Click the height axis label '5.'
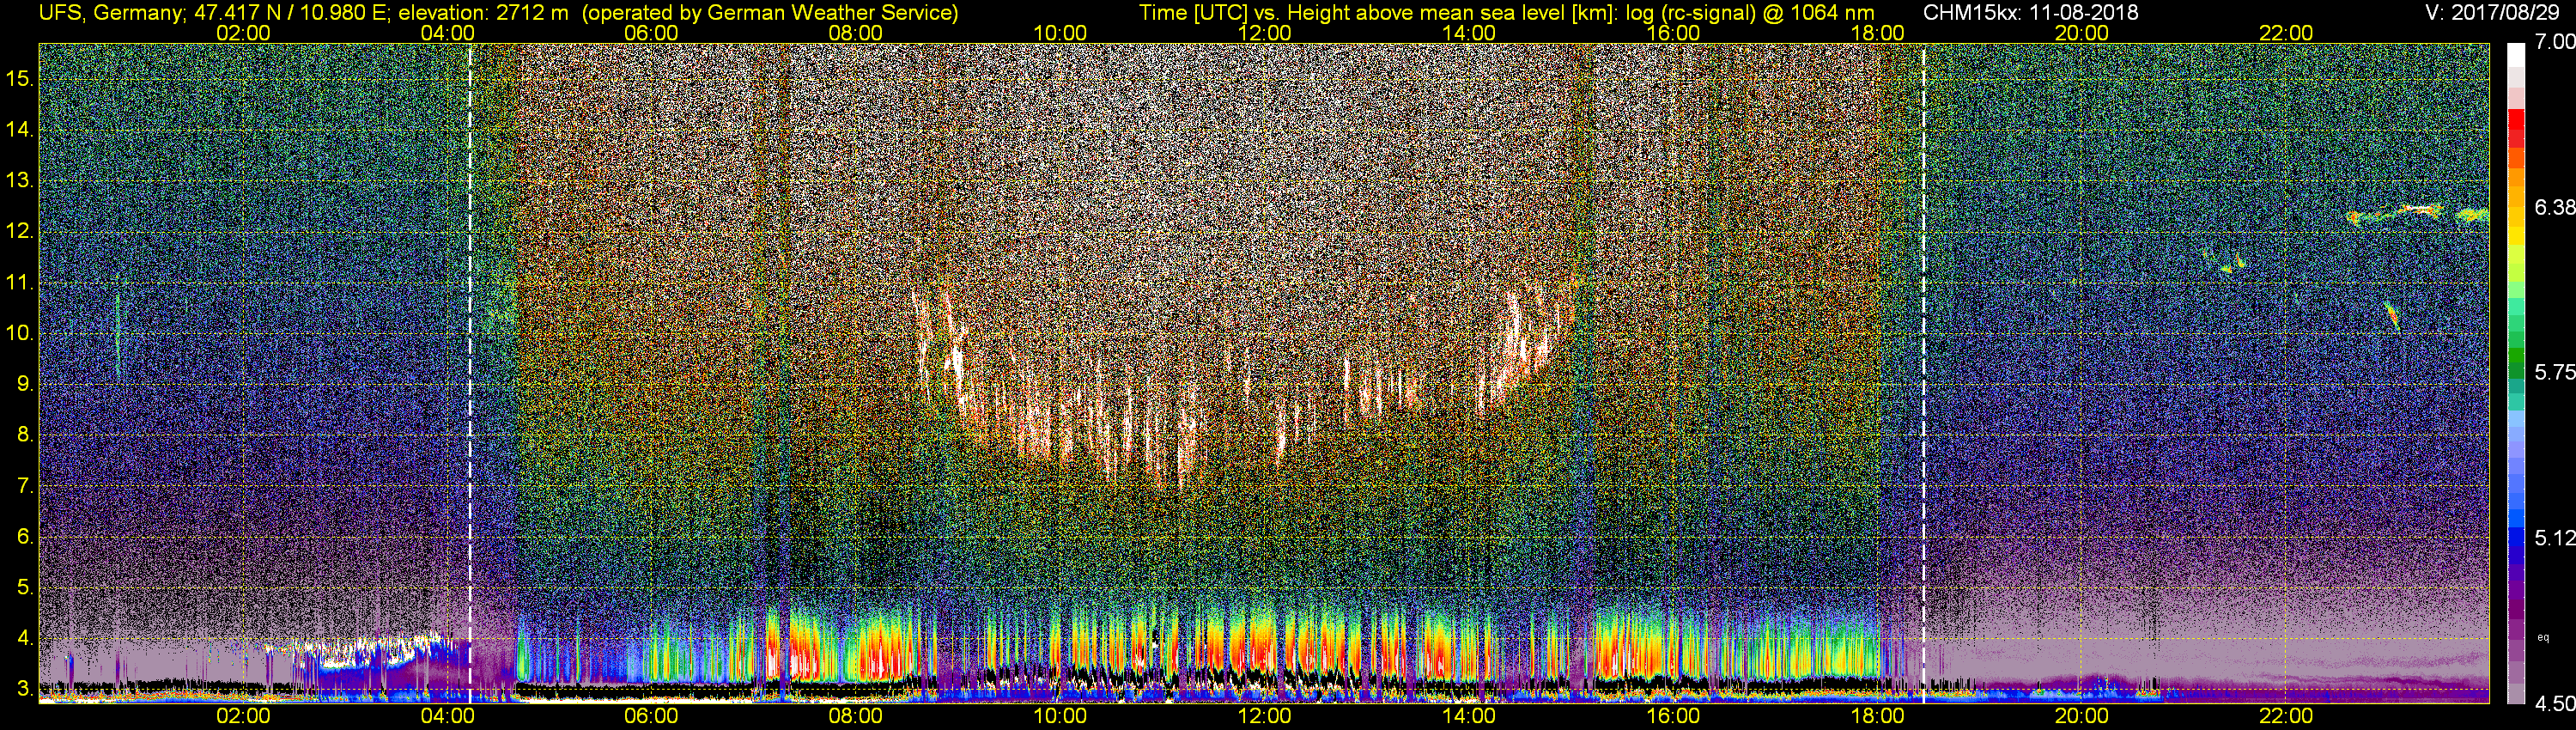The width and height of the screenshot is (2576, 730). point(25,588)
